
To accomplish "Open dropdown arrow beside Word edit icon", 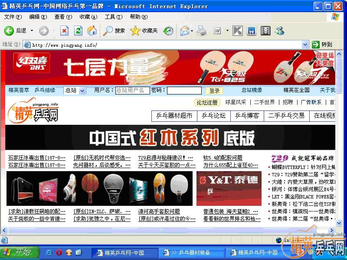I will (x=227, y=31).
